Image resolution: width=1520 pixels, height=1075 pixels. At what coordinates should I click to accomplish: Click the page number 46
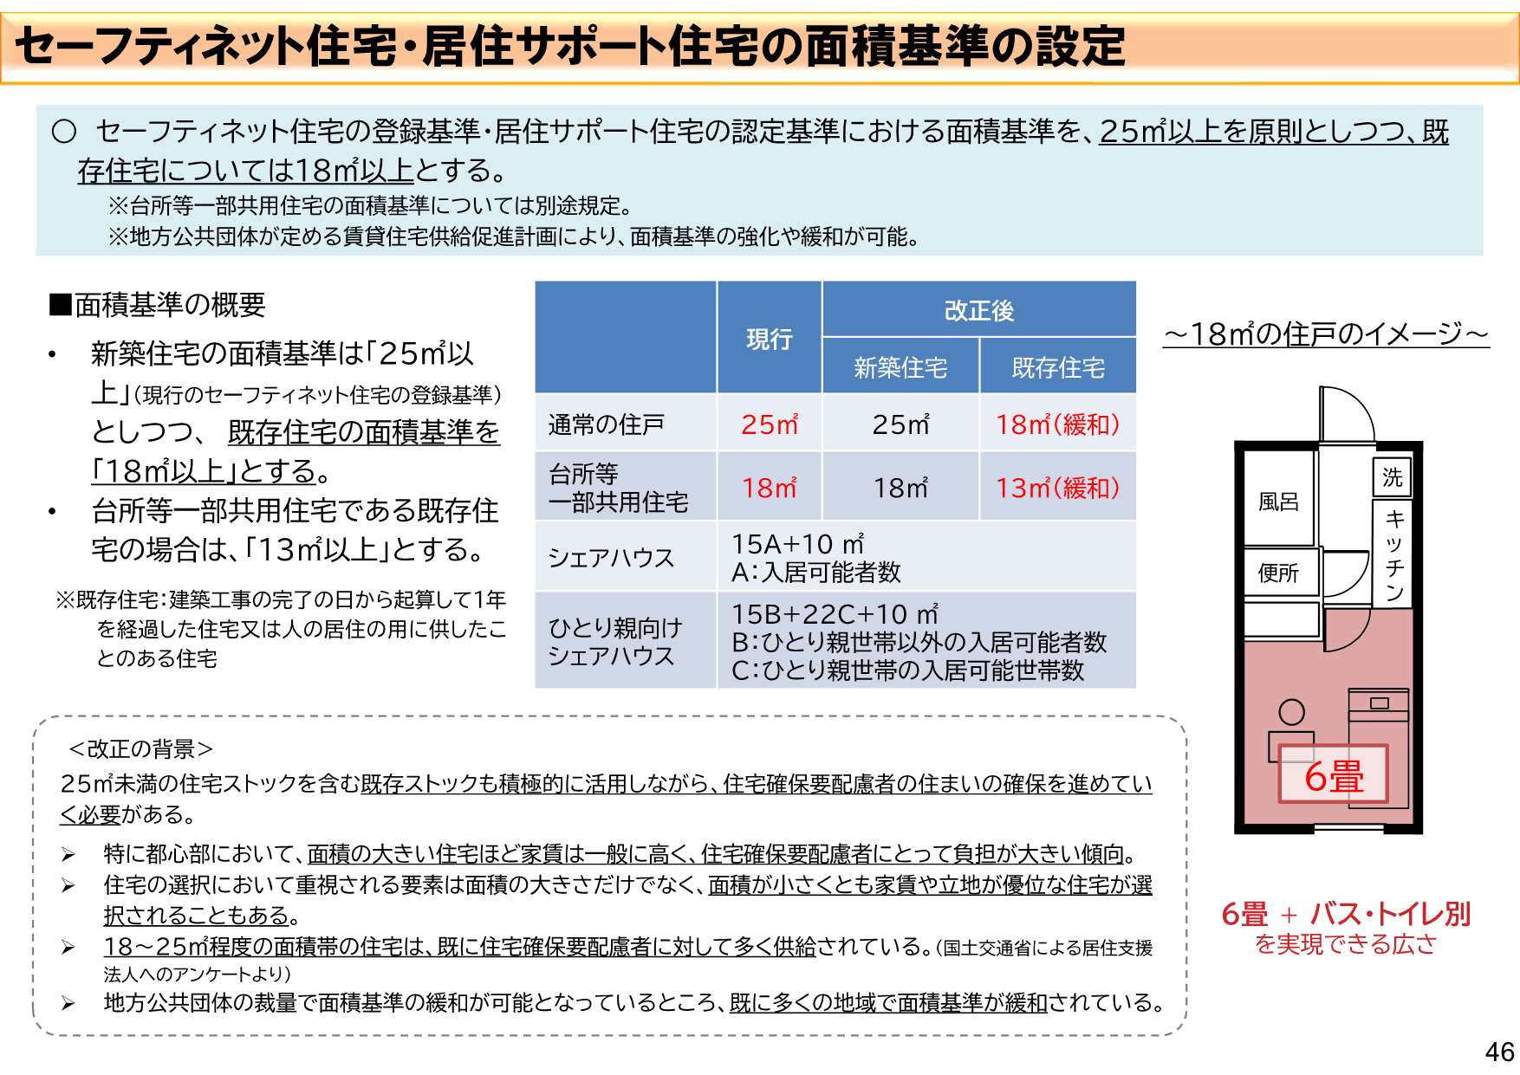point(1498,1052)
